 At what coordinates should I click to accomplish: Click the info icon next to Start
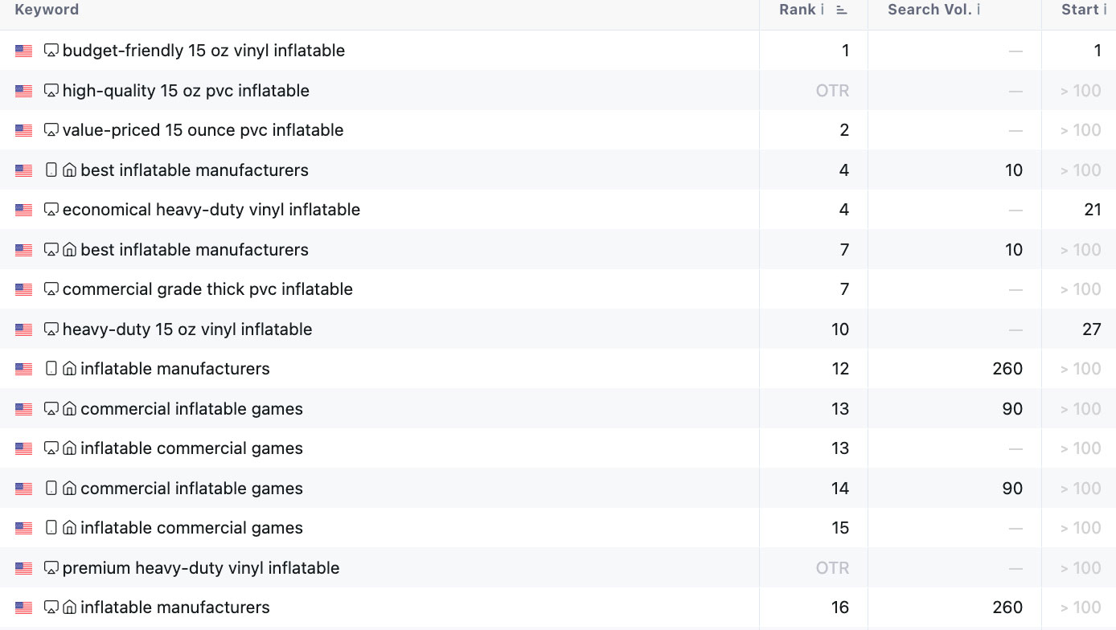(x=1105, y=10)
